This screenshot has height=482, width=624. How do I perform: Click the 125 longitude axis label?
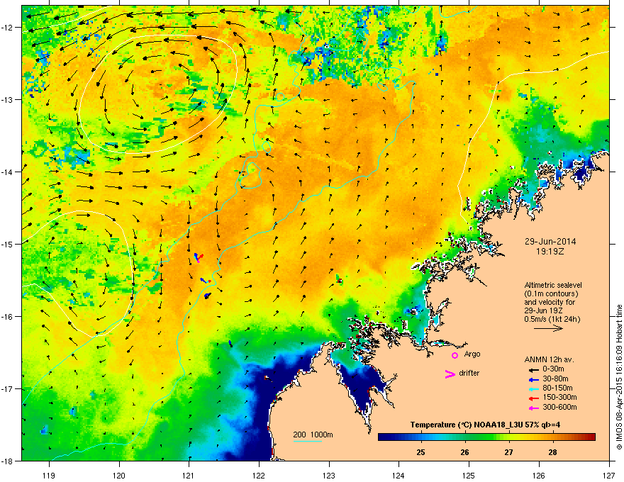(x=469, y=475)
